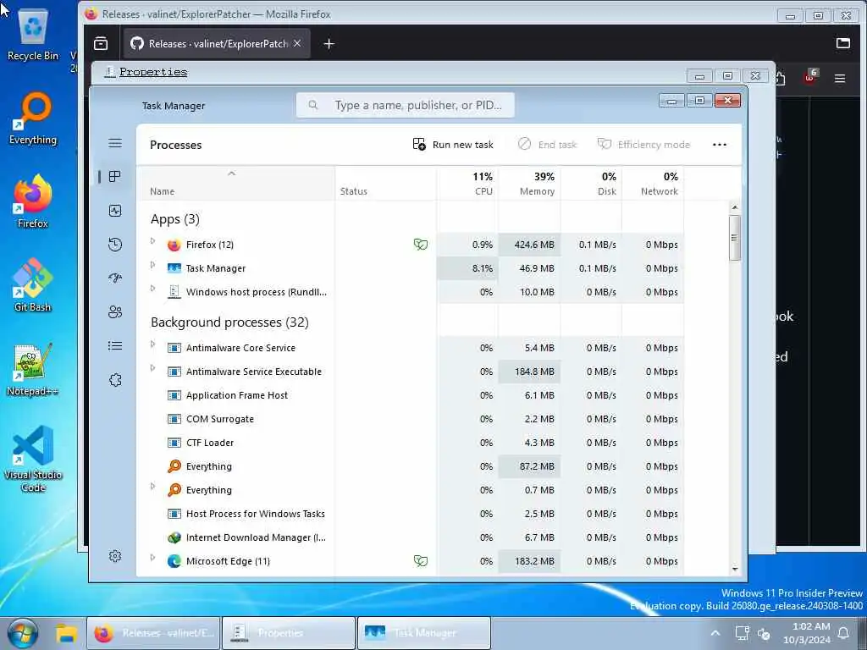Viewport: 867px width, 650px height.
Task: Click the Microsoft Edge process icon
Action: tap(174, 561)
